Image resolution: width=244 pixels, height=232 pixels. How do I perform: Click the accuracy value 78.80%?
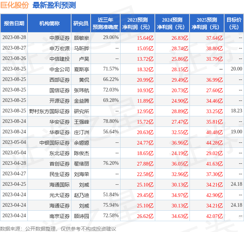111,121
